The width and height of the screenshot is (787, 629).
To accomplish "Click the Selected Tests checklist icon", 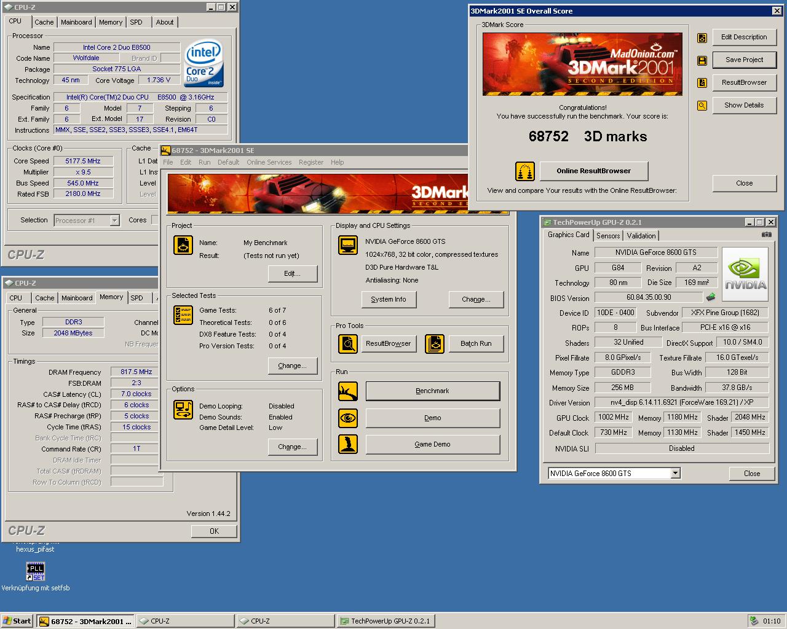I will click(x=183, y=315).
